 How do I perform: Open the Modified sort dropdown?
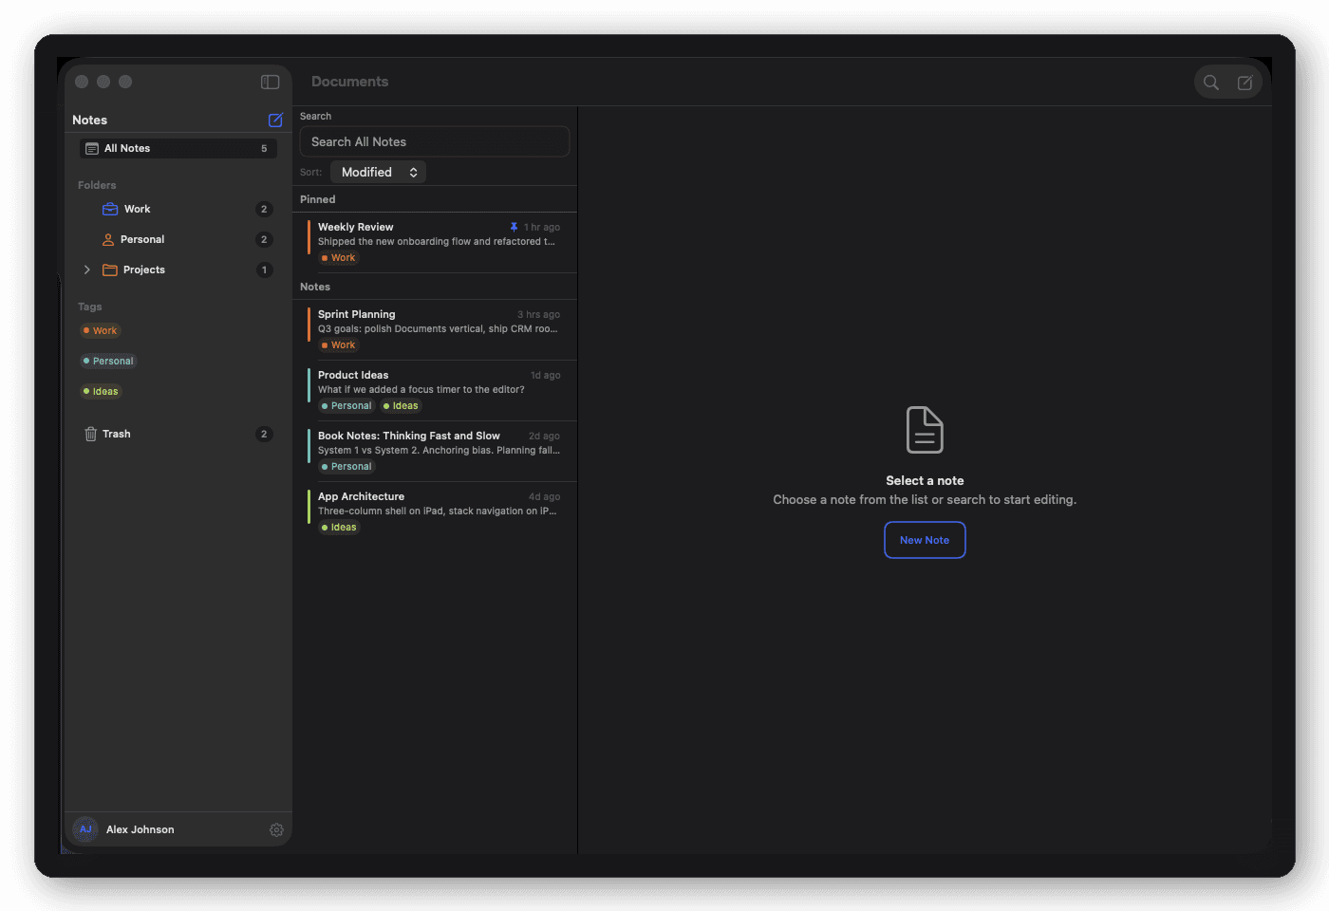point(378,172)
